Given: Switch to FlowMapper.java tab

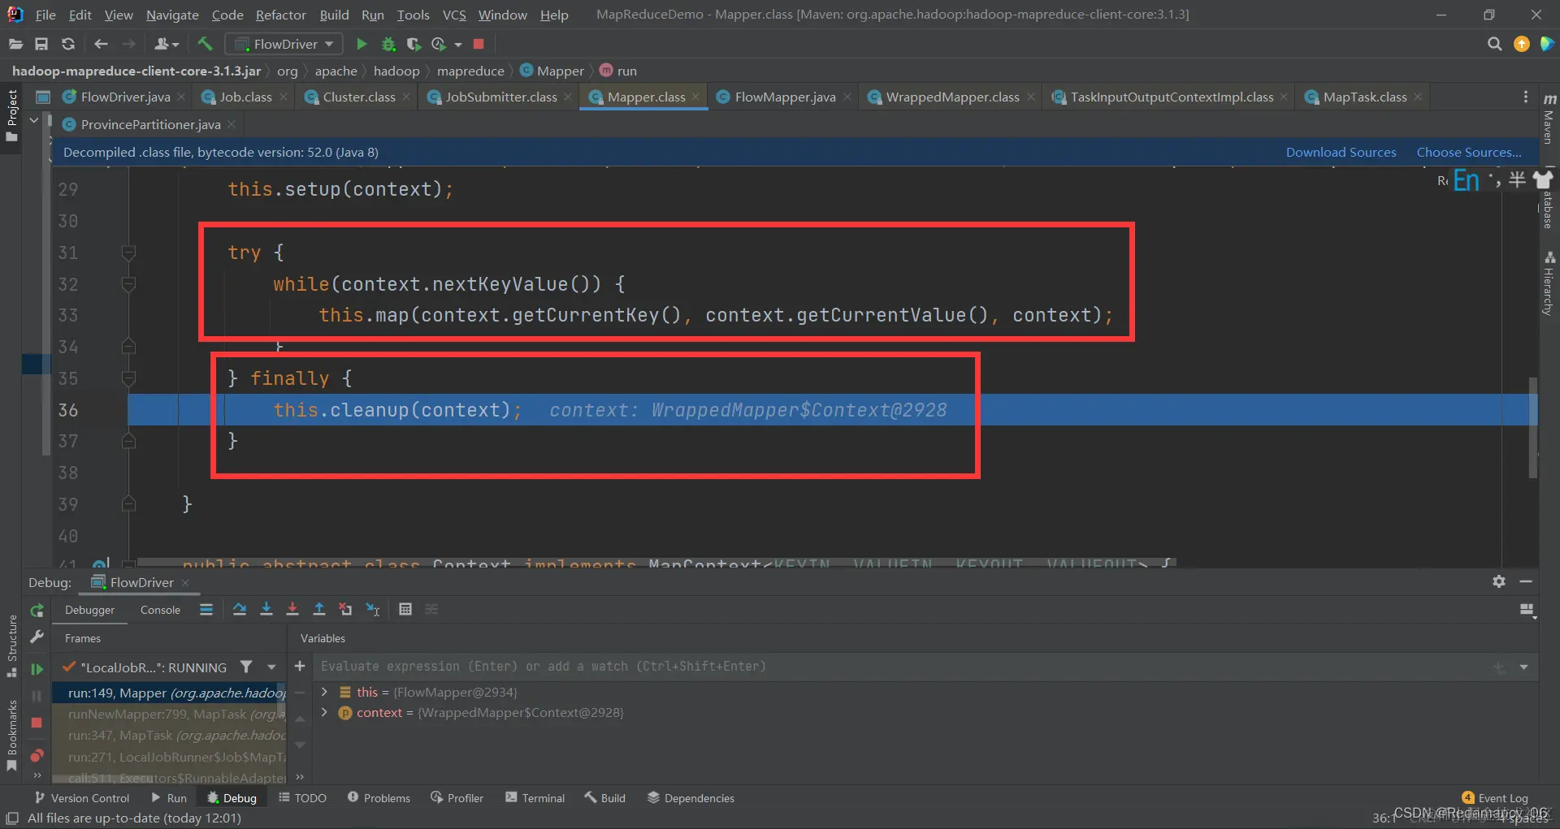Looking at the screenshot, I should tap(785, 97).
